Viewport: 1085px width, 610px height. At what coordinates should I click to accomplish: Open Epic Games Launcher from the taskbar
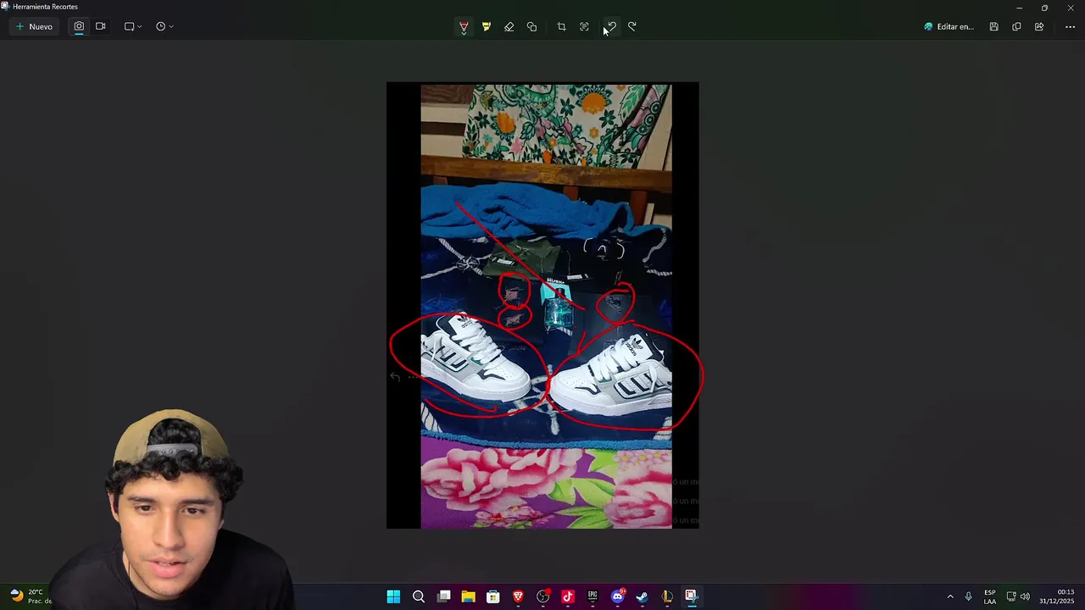tap(593, 596)
